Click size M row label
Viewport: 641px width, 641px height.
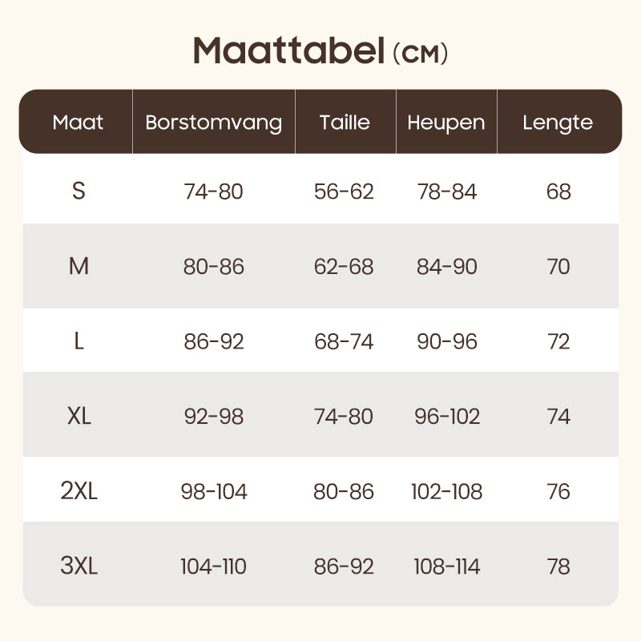[x=79, y=266]
